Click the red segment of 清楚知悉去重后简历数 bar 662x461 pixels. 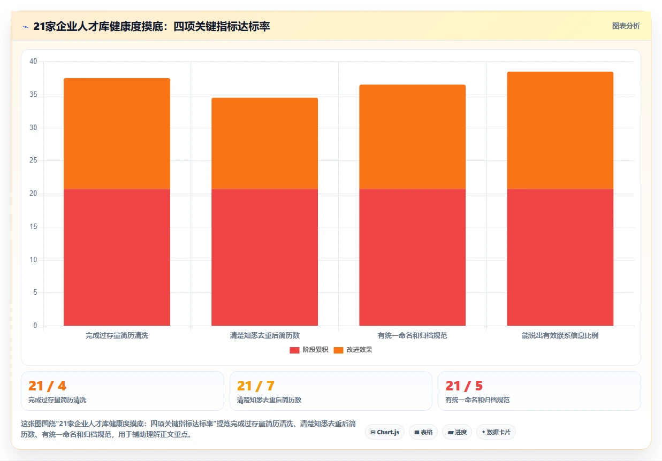pos(264,257)
